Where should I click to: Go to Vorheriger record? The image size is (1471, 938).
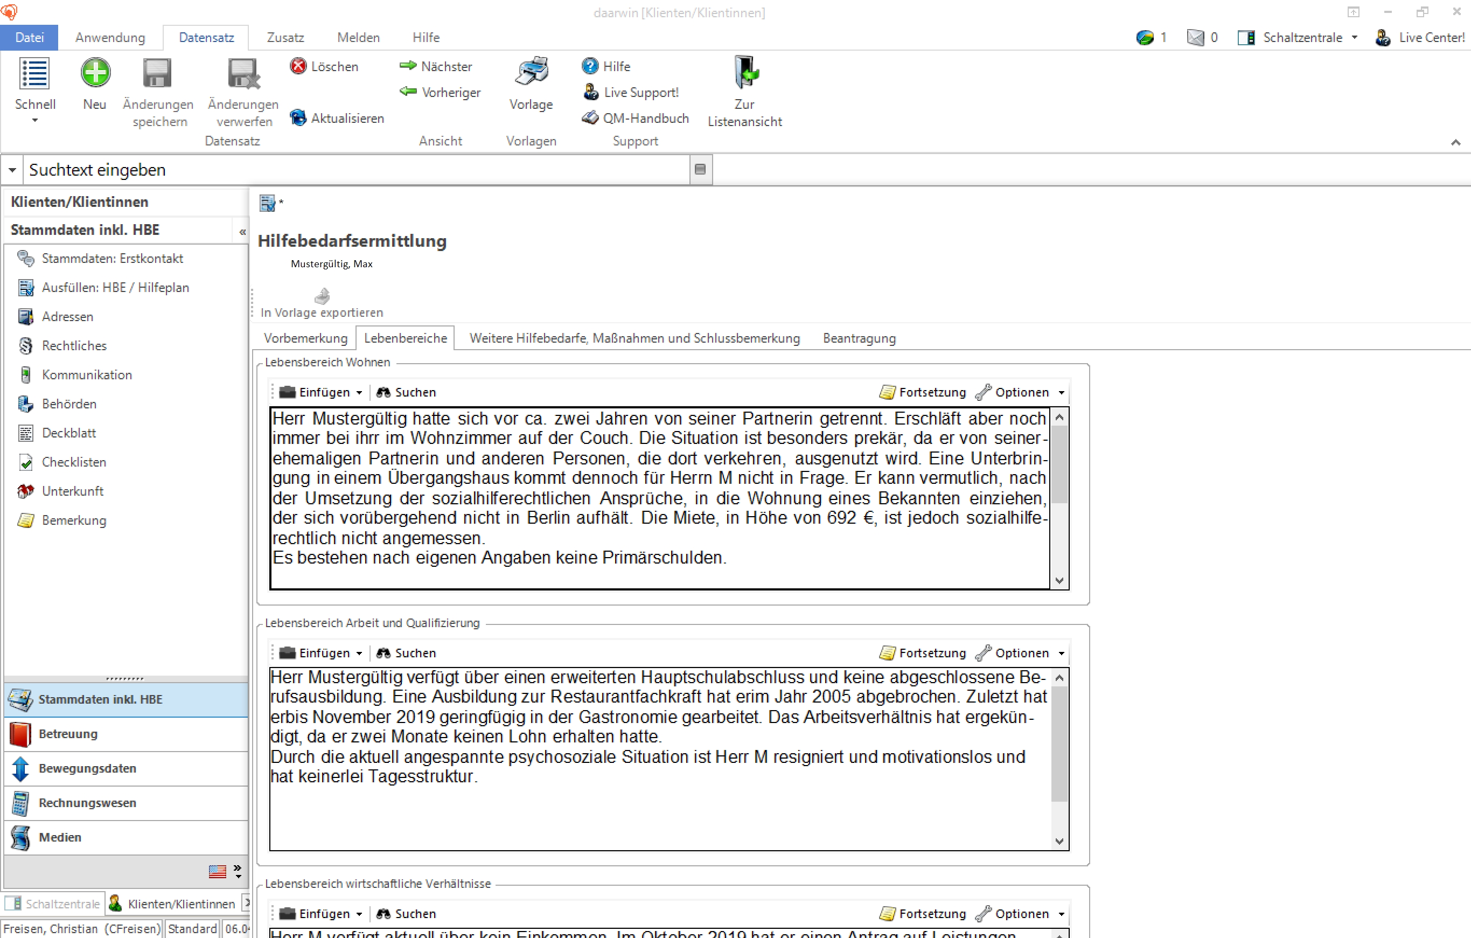[x=440, y=92]
